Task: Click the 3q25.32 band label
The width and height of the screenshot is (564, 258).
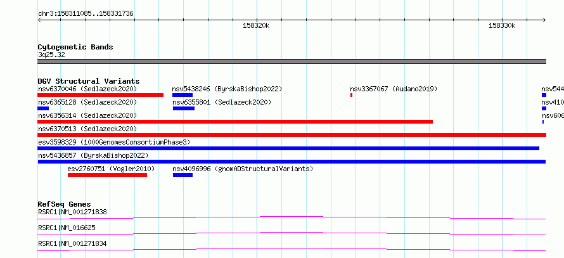Action: (51, 55)
